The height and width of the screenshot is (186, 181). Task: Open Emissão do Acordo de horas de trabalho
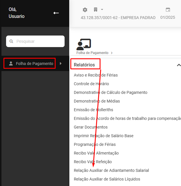[x=127, y=118]
